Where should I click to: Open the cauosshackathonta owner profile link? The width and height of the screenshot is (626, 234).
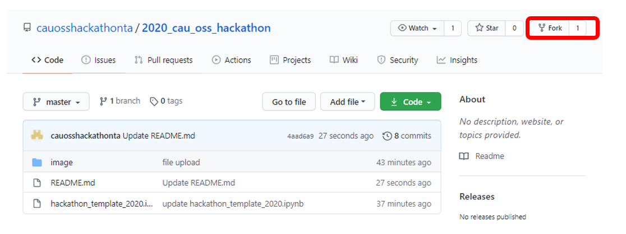click(84, 28)
